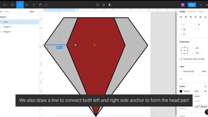
Task: Open the shape tools dropdown arrow
Action: pos(22,5)
